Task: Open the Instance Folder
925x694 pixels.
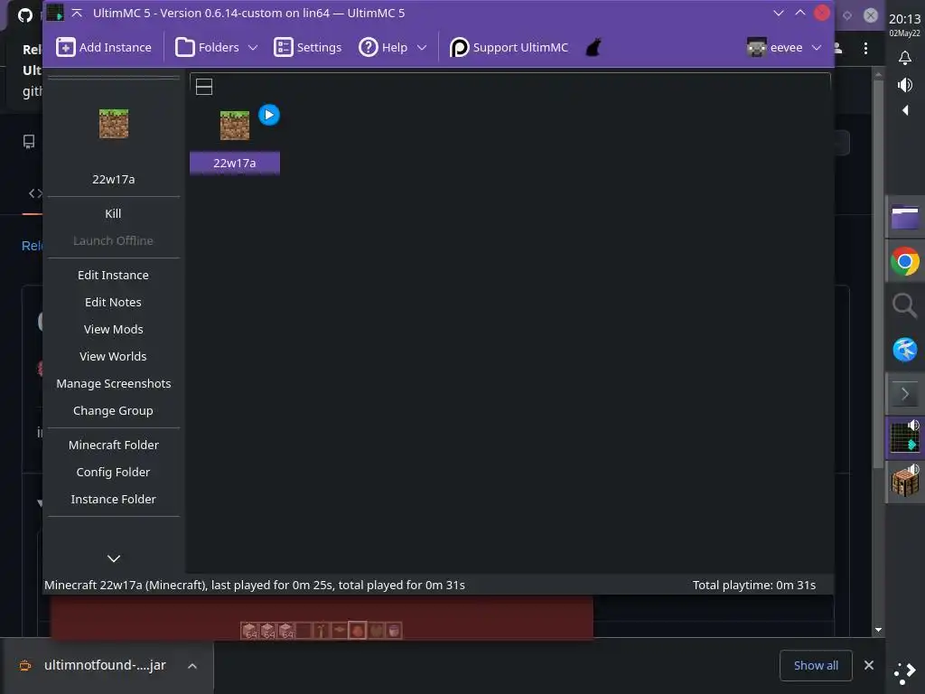Action: coord(113,499)
